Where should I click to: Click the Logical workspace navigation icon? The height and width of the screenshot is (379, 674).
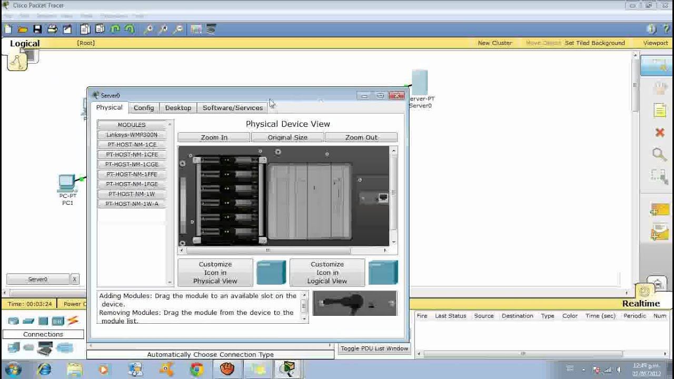[17, 62]
